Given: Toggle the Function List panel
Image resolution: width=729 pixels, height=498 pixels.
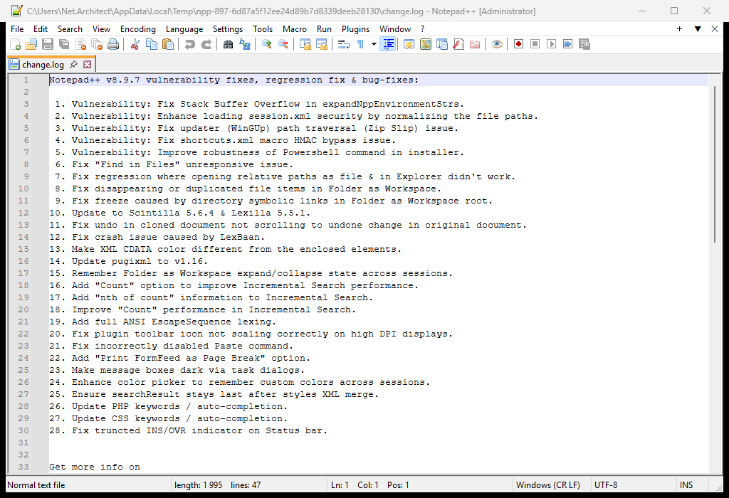Looking at the screenshot, I should tap(458, 45).
